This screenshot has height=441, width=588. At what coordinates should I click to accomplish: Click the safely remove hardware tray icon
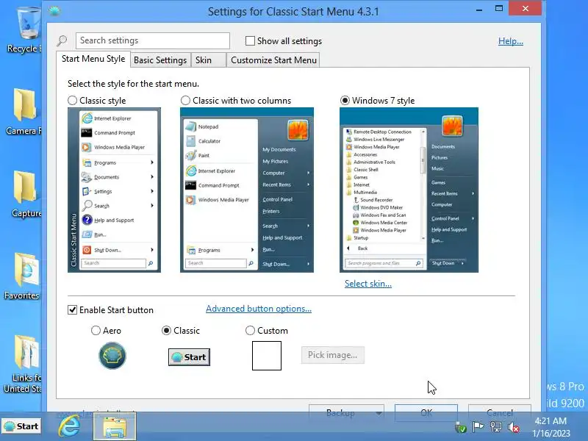click(x=461, y=427)
